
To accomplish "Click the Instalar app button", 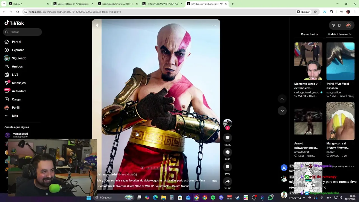I will point(303,12).
